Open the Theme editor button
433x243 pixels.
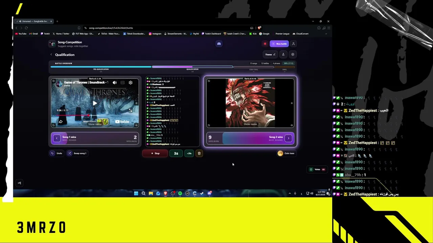pos(270,54)
